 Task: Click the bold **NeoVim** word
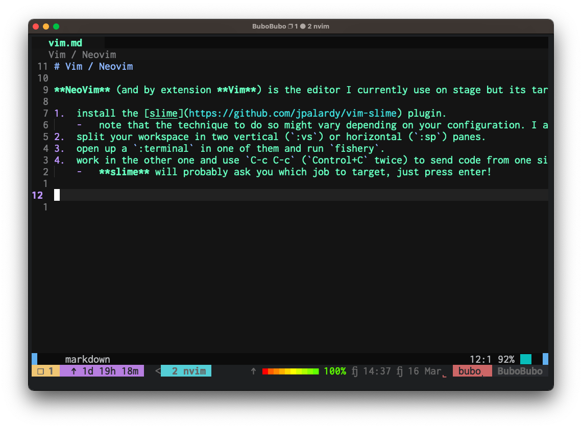pyautogui.click(x=82, y=90)
